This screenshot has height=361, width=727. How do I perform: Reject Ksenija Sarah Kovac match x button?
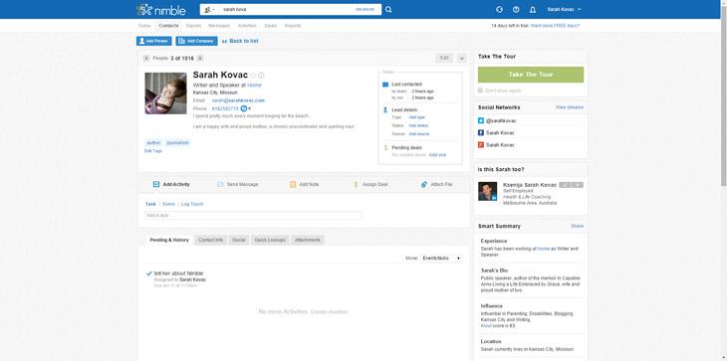[578, 185]
